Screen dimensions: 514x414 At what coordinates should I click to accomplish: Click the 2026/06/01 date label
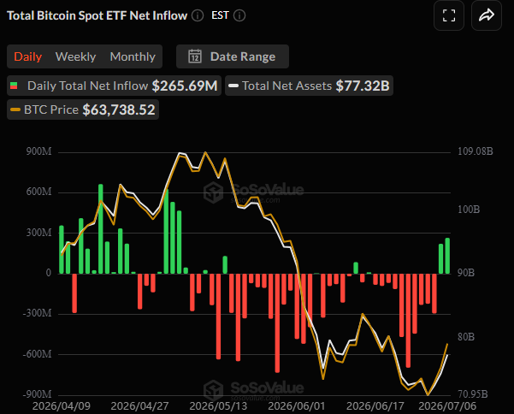pos(296,406)
